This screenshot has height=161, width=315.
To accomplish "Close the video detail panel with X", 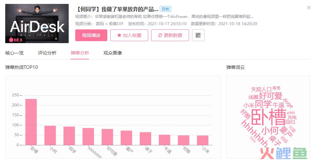I will click(x=309, y=8).
